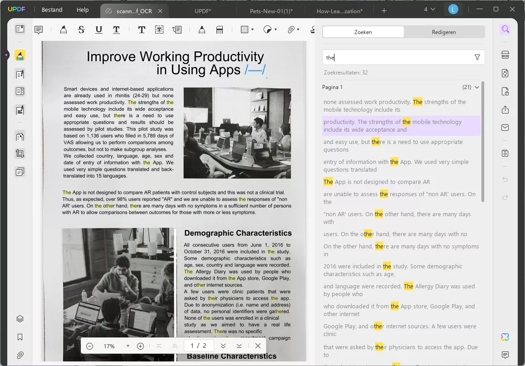Open the 17% zoom level dropdown
The height and width of the screenshot is (366, 525).
(128, 346)
